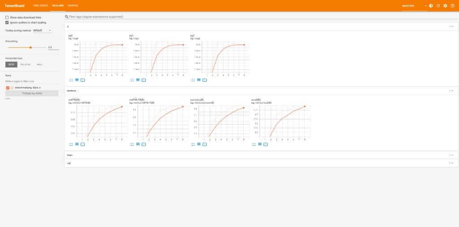Expand the train section
Image resolution: width=459 pixels, height=227 pixels.
pyautogui.click(x=260, y=155)
